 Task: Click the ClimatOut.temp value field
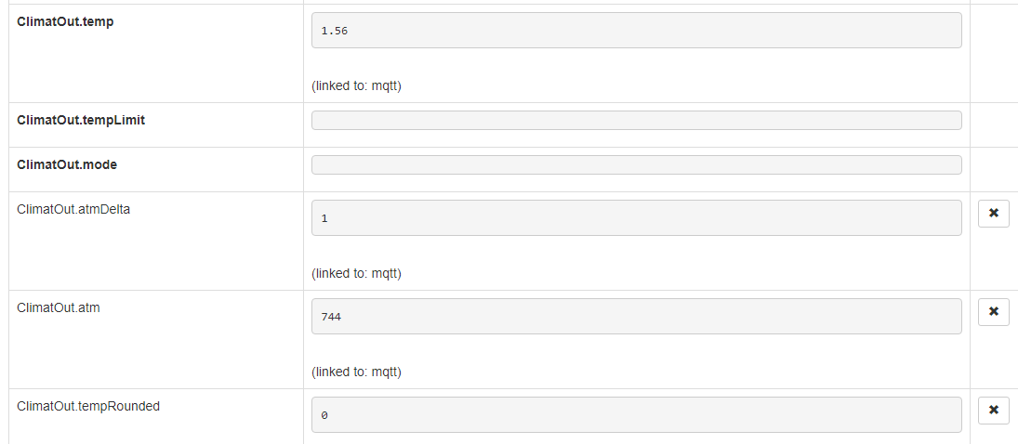(x=636, y=31)
